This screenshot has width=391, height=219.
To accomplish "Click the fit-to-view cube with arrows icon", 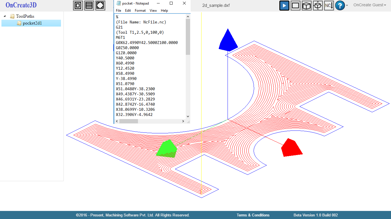I will pyautogui.click(x=318, y=5).
